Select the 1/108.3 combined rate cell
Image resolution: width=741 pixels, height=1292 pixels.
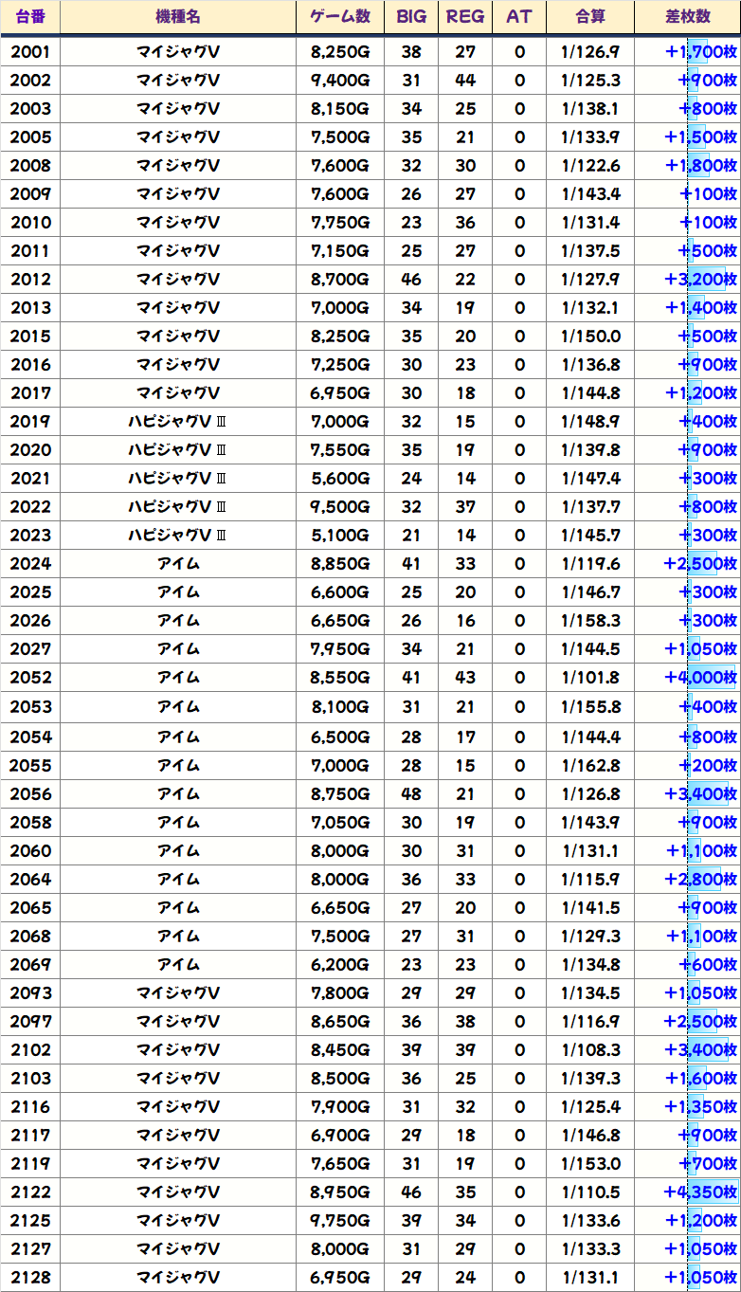click(x=591, y=1049)
